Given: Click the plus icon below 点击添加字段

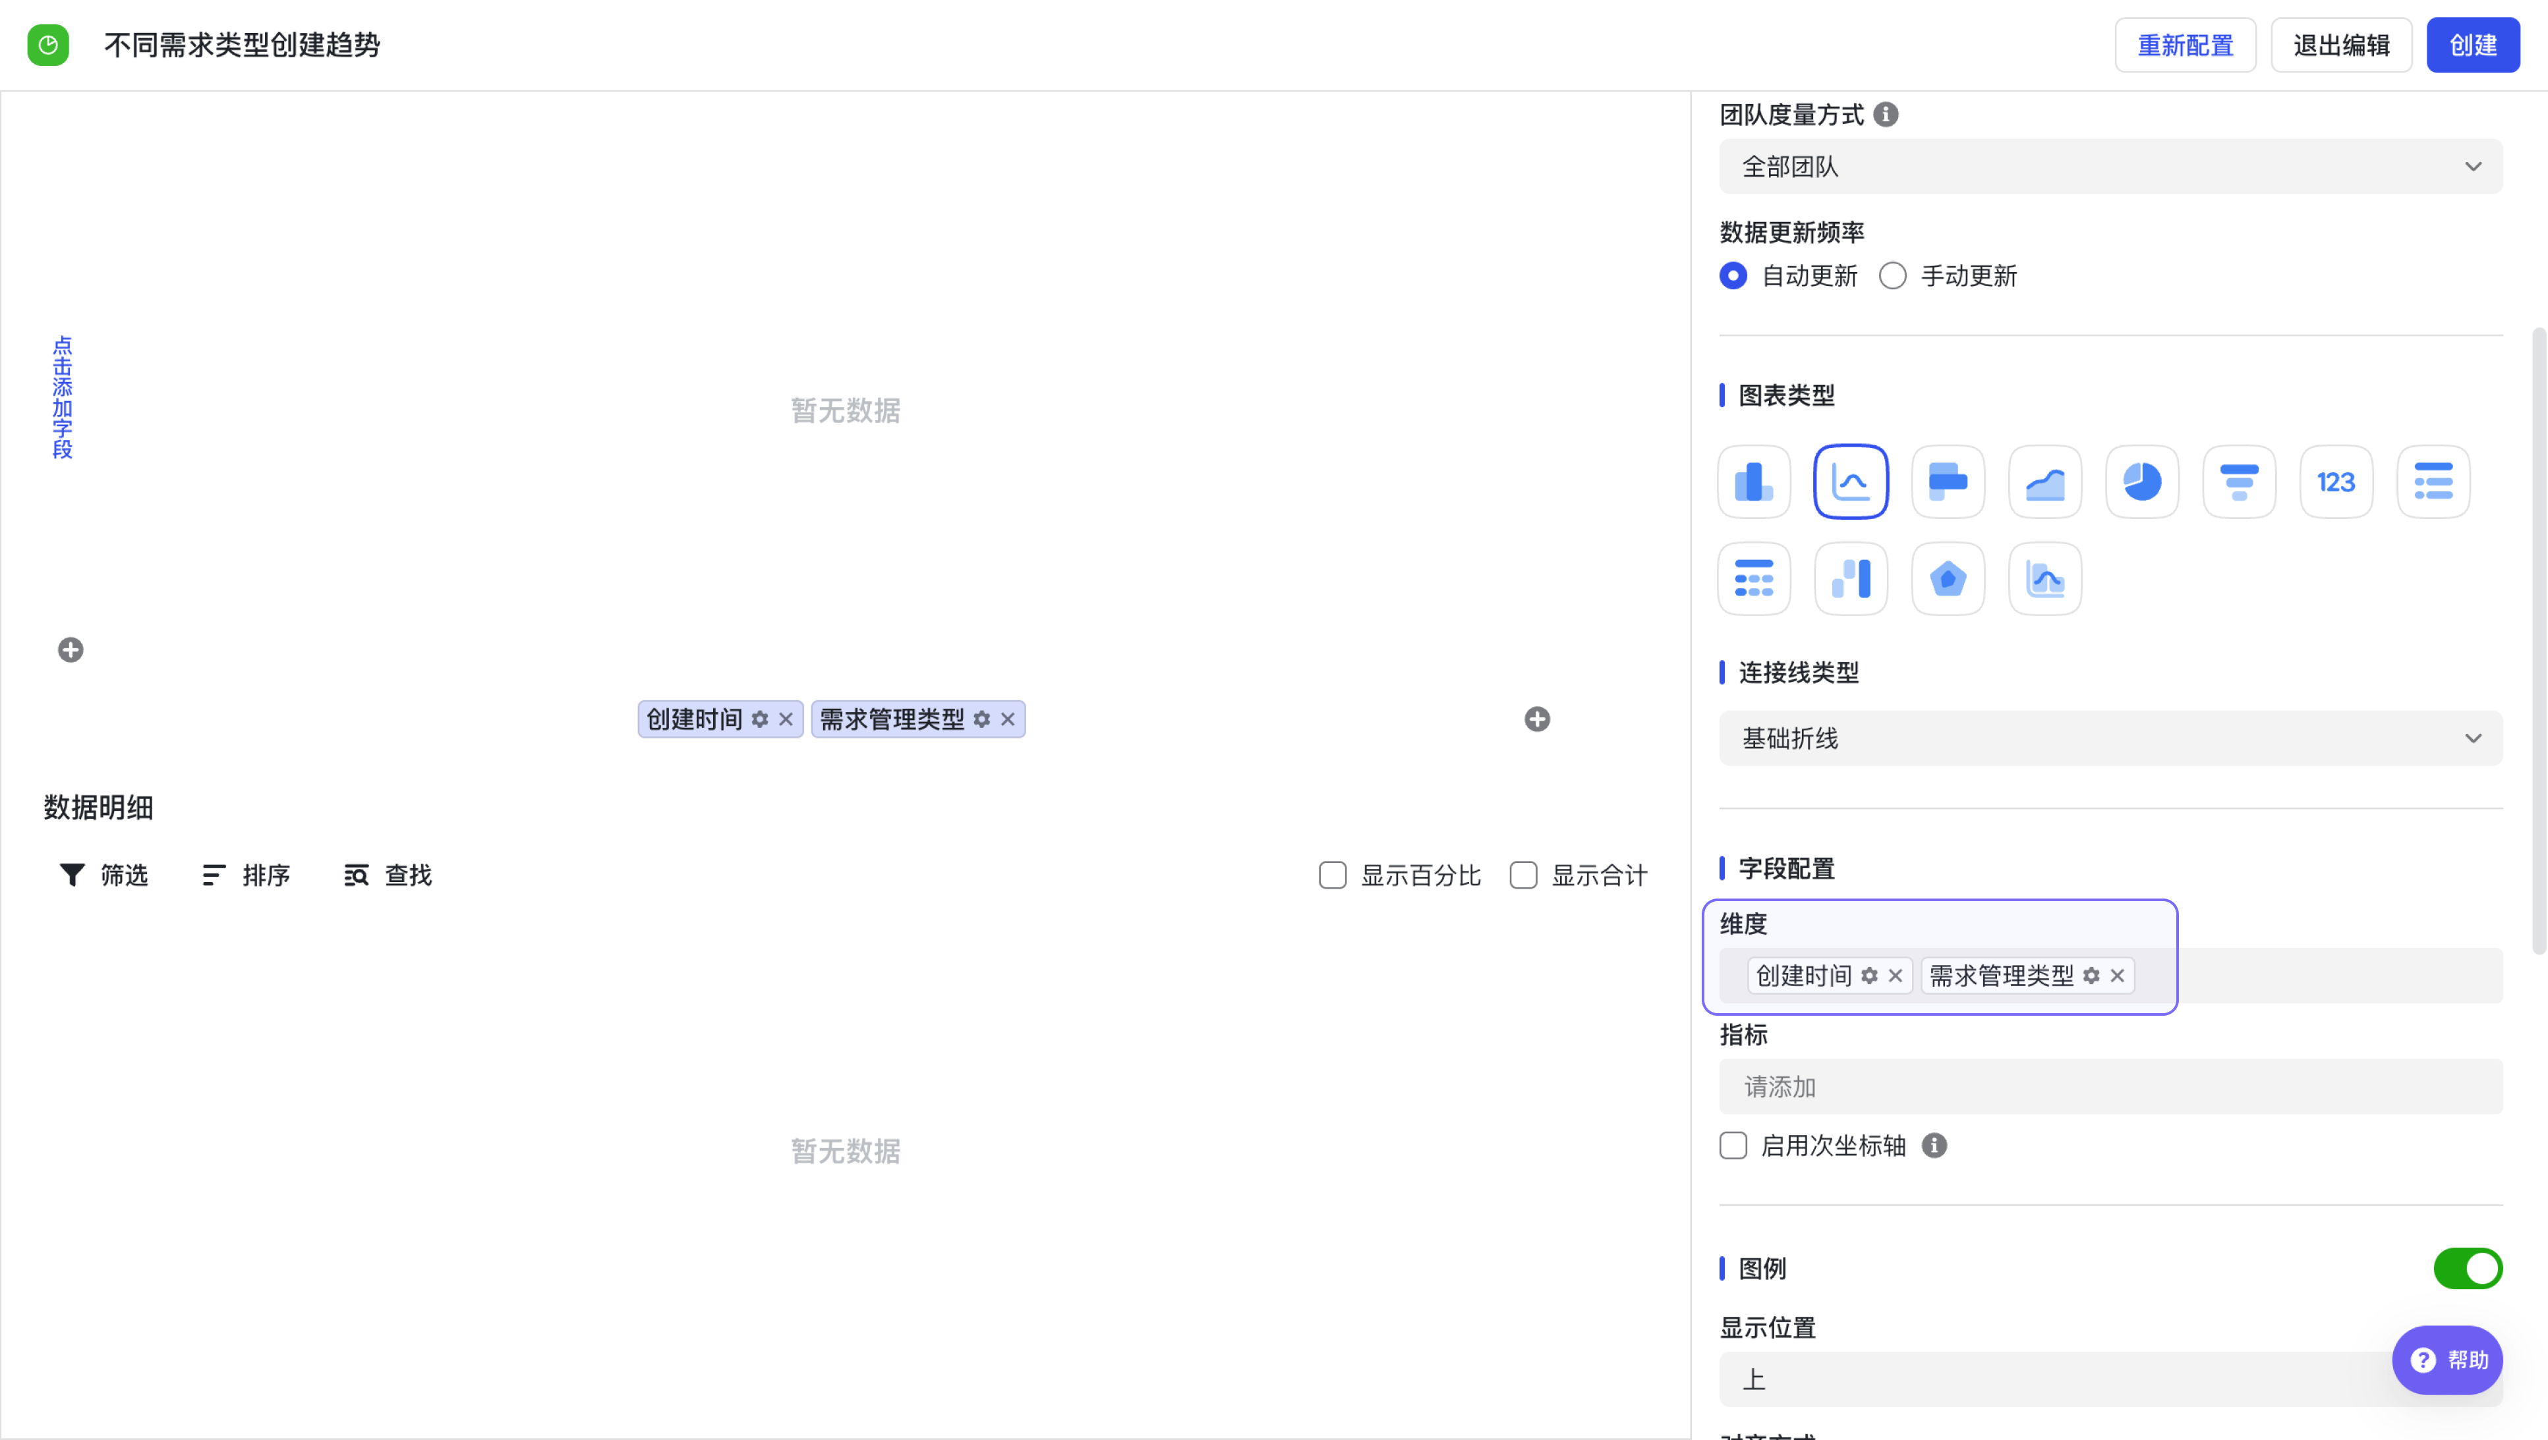Looking at the screenshot, I should click(71, 650).
